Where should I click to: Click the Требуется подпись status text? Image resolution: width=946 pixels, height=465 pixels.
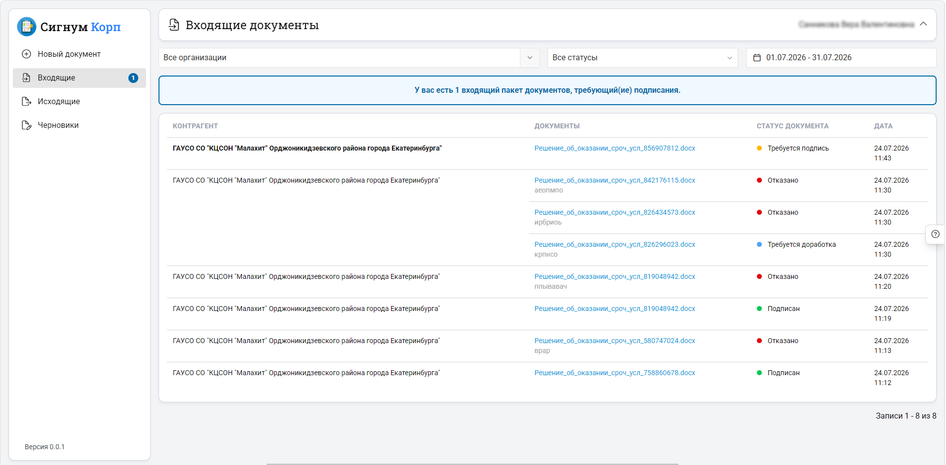click(x=798, y=148)
